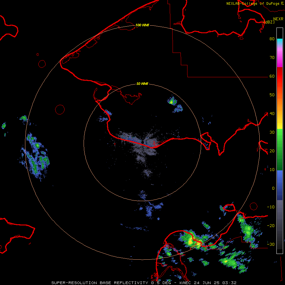Select the 100 NMI range ring label

click(142, 25)
